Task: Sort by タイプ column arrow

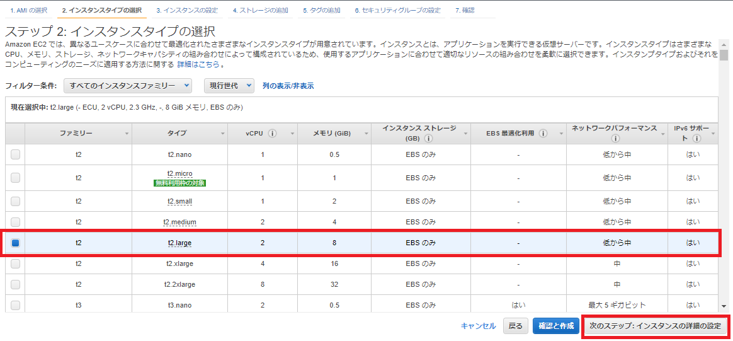Action: 223,134
